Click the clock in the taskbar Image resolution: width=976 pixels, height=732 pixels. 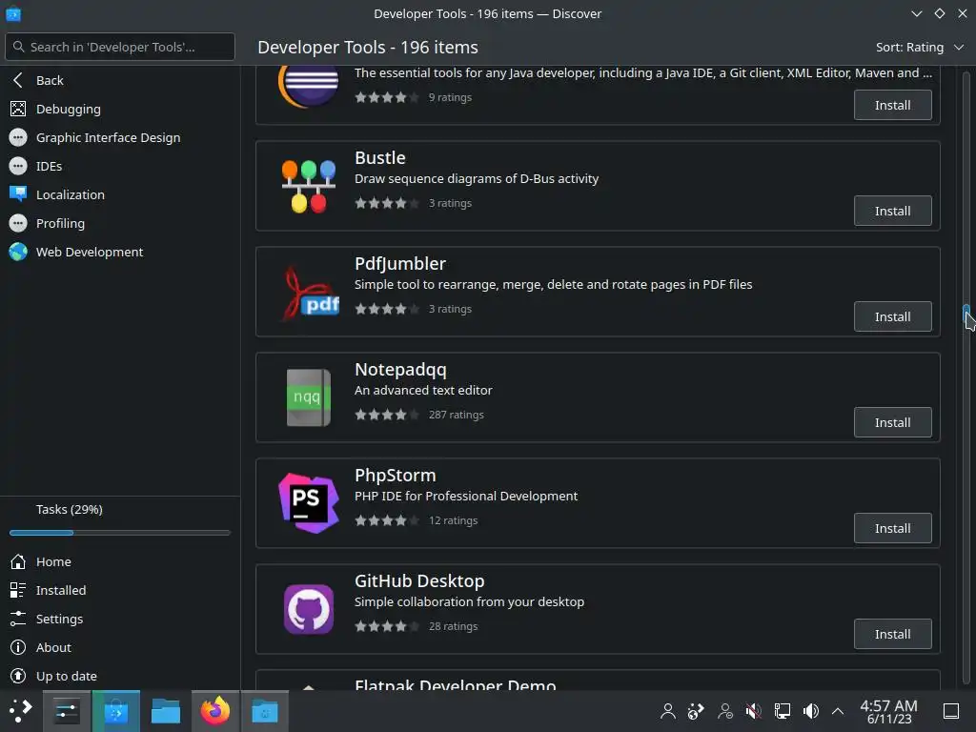click(x=889, y=711)
